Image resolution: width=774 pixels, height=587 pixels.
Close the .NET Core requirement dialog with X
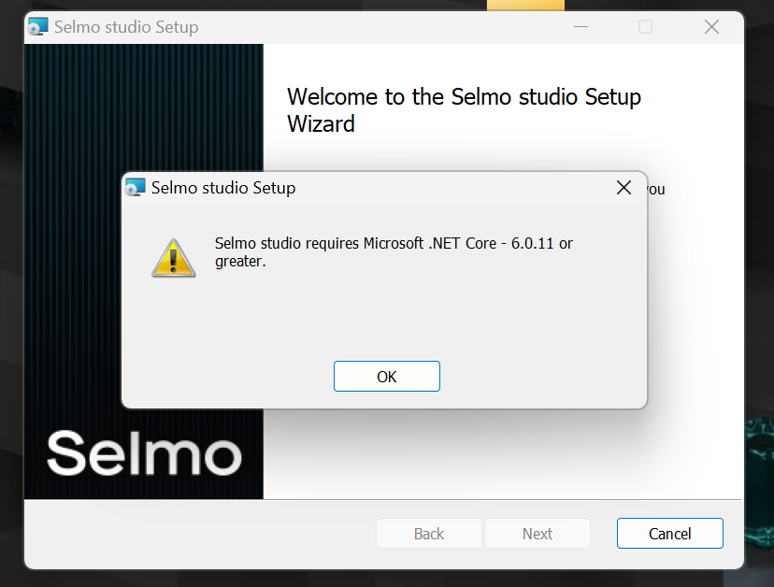pos(623,188)
